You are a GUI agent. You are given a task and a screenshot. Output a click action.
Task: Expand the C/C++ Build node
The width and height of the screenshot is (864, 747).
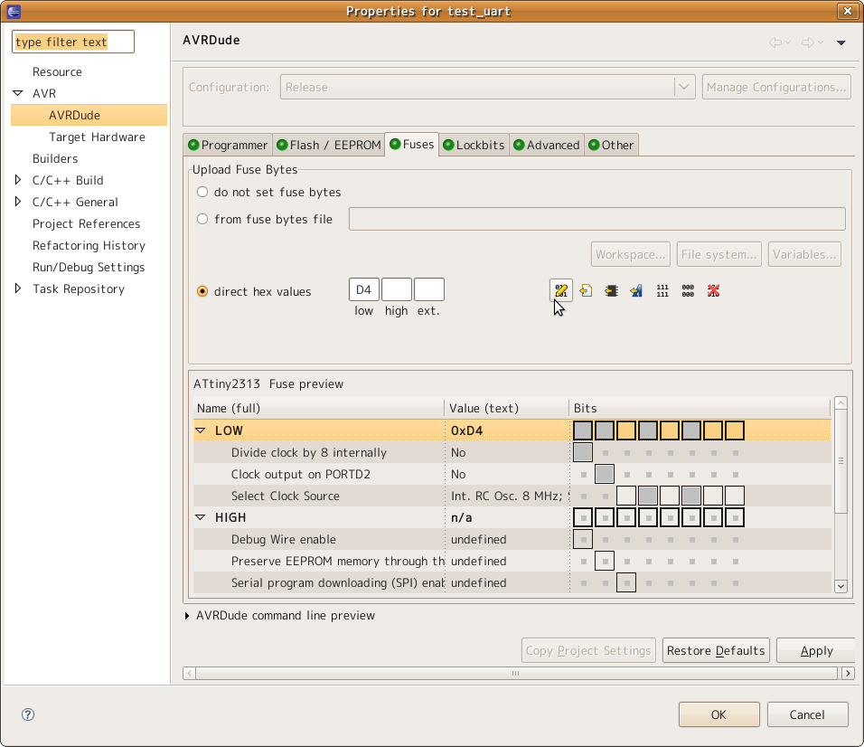click(18, 180)
